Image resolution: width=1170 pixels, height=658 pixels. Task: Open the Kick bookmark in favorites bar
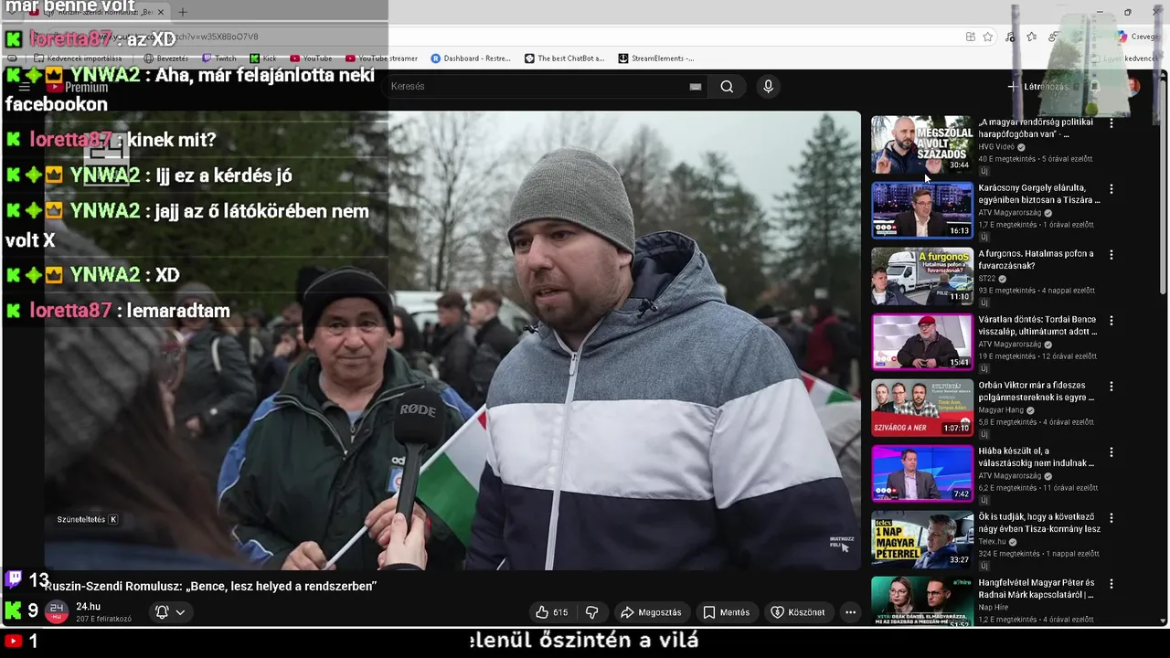263,58
